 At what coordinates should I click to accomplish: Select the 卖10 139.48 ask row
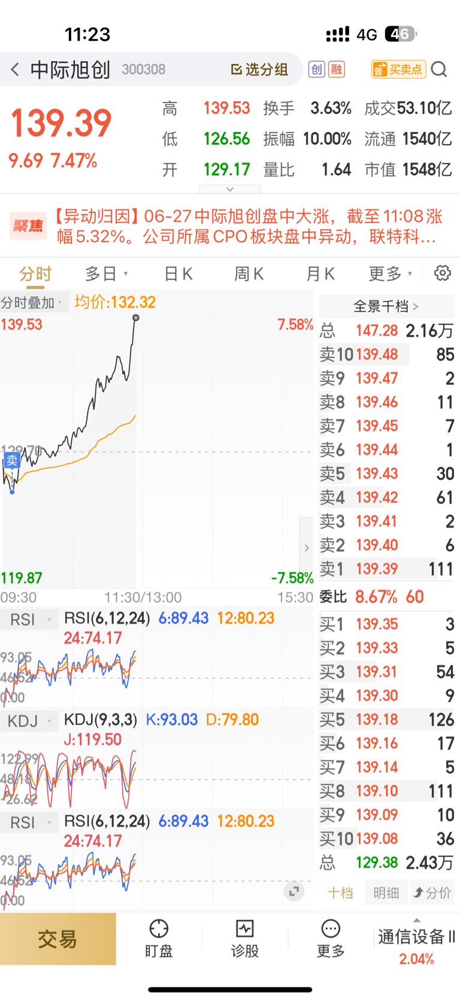[x=386, y=354]
